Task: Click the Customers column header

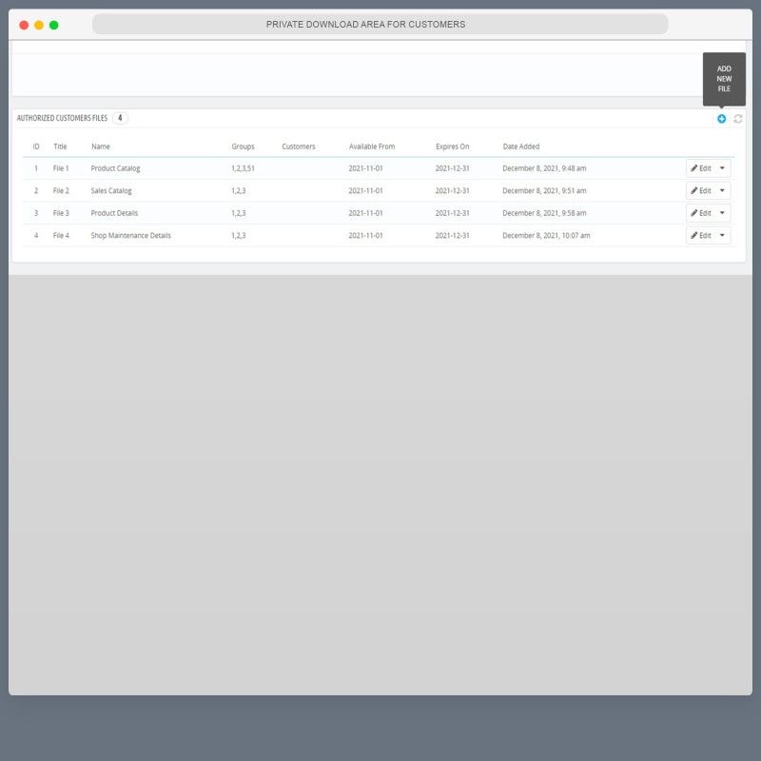Action: [299, 146]
